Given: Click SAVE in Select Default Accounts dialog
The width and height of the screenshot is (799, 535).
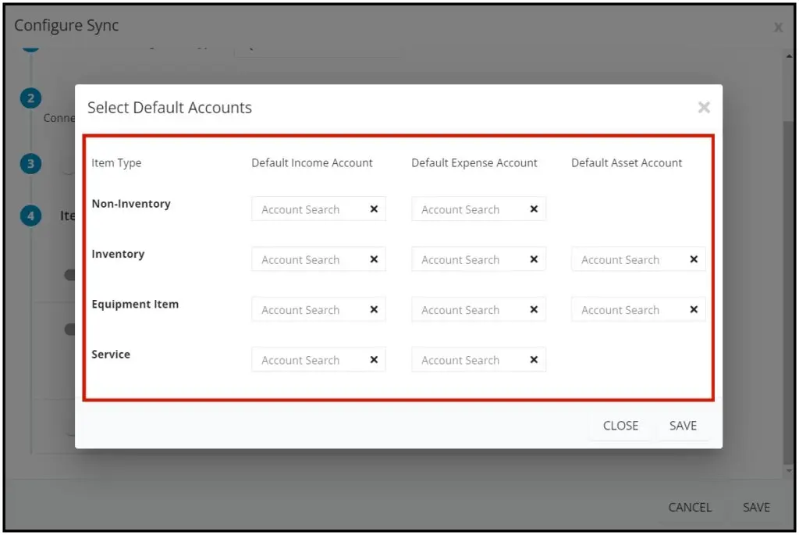Looking at the screenshot, I should click(683, 426).
